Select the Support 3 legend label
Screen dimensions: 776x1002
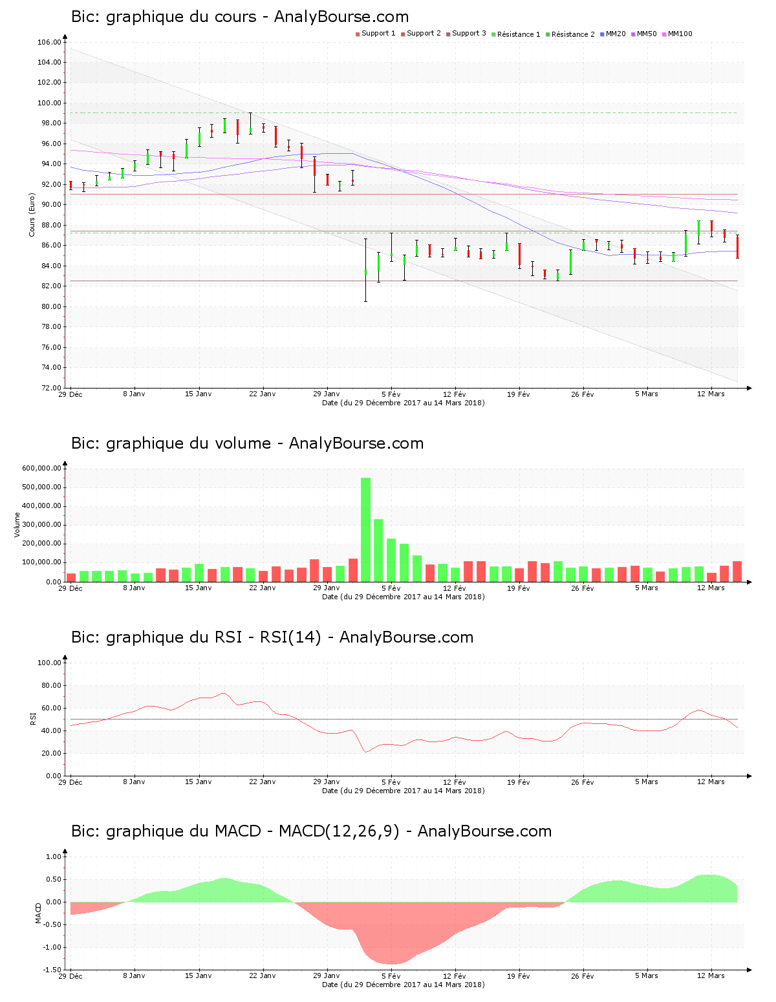tap(469, 34)
